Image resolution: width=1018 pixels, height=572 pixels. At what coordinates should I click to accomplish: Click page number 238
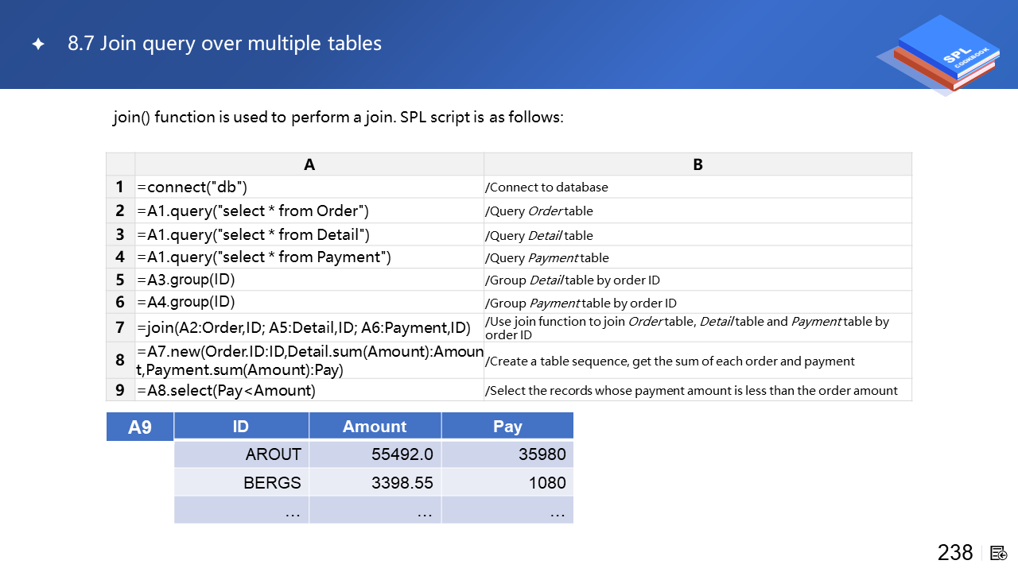[x=955, y=553]
